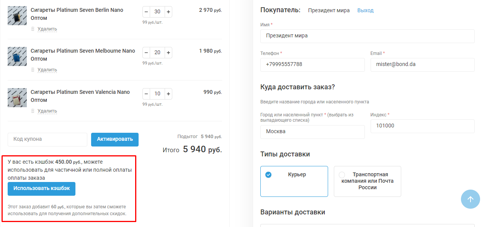
Task: Decrease Berlin Nano quantity with minus button
Action: 146,12
